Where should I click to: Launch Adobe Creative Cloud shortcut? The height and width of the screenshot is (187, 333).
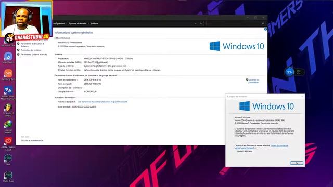(8, 144)
